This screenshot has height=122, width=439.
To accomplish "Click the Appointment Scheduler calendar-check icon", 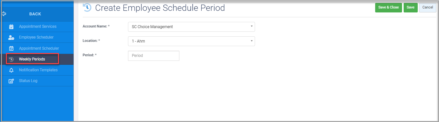I will (x=11, y=48).
